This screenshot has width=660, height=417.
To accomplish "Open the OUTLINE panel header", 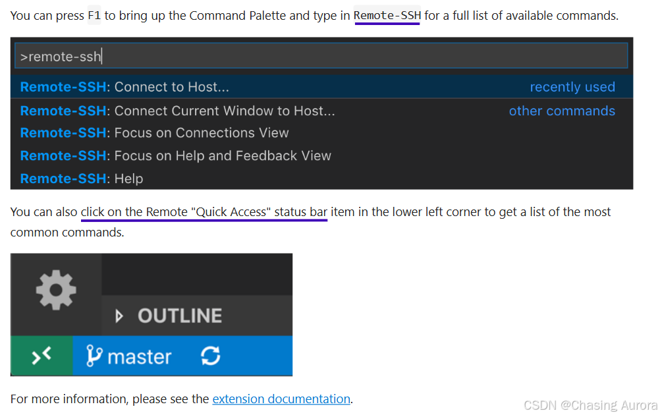I will (x=197, y=316).
